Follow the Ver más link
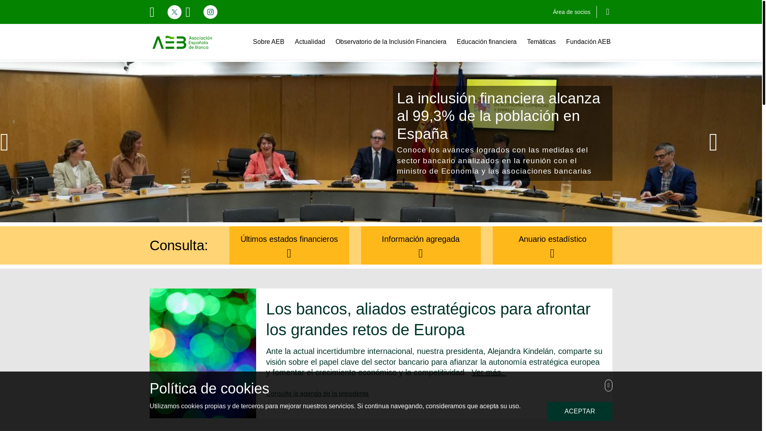The width and height of the screenshot is (766, 431). click(x=488, y=372)
